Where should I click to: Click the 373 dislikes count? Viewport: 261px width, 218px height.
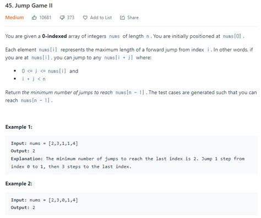coord(70,18)
